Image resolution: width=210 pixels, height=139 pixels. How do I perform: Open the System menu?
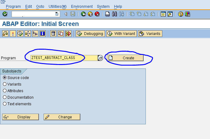click(x=103, y=7)
